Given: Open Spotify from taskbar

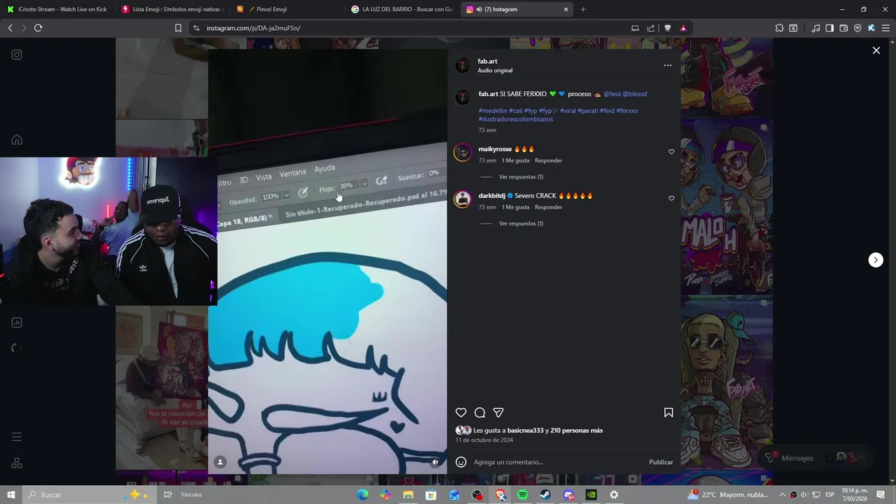Looking at the screenshot, I should [523, 495].
